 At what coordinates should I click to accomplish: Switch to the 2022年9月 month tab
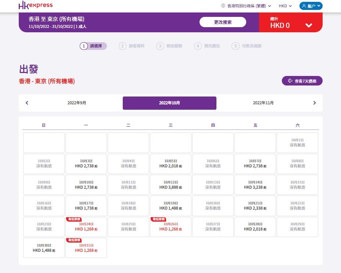[x=77, y=103]
